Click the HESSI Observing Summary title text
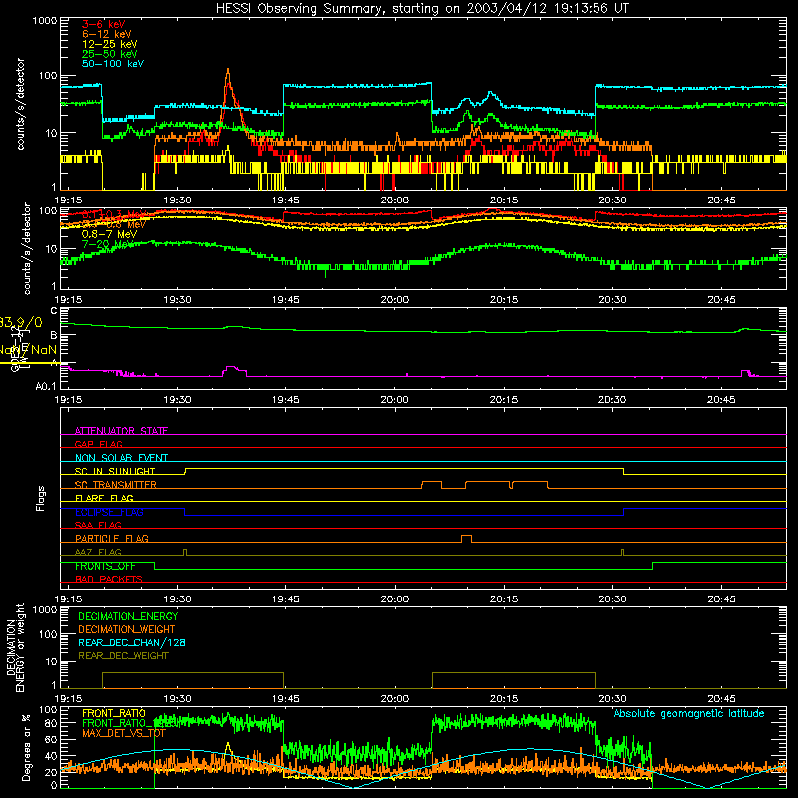The width and height of the screenshot is (798, 798). pos(423,9)
